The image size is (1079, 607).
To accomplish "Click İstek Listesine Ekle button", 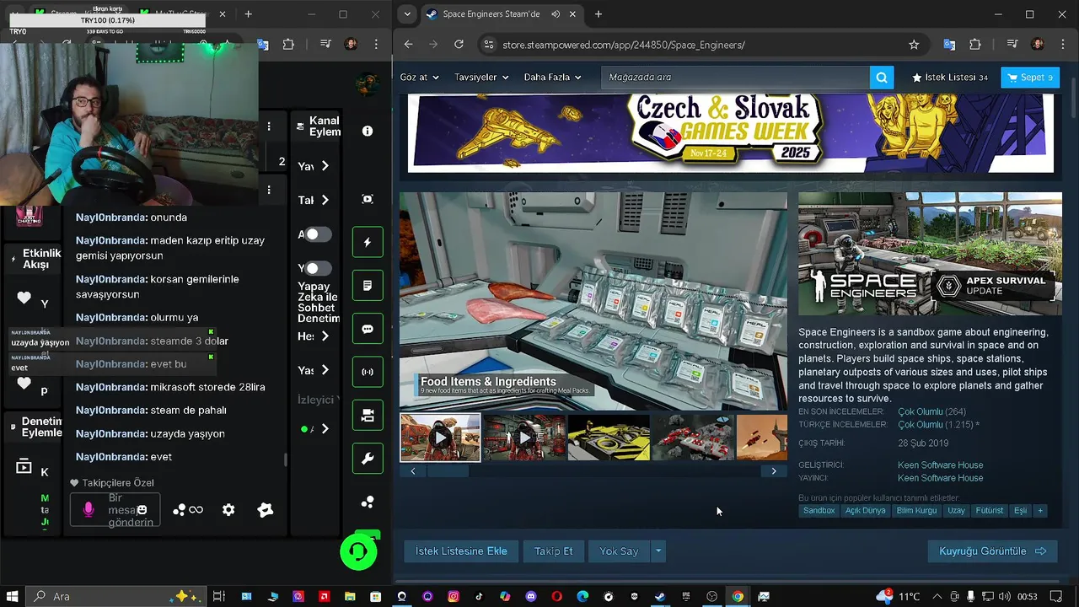I will [461, 551].
